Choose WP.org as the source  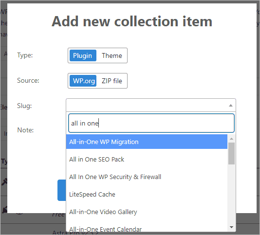83,81
